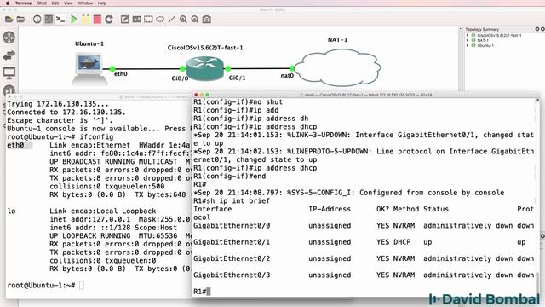
Task: Open the Window menu
Action: (85, 3)
